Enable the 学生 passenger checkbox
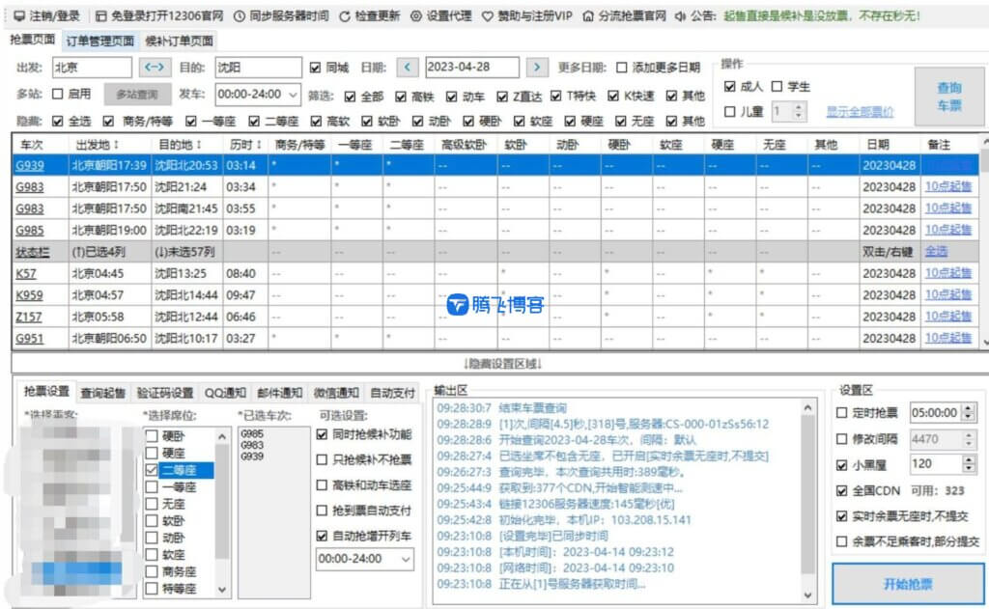 pos(776,86)
